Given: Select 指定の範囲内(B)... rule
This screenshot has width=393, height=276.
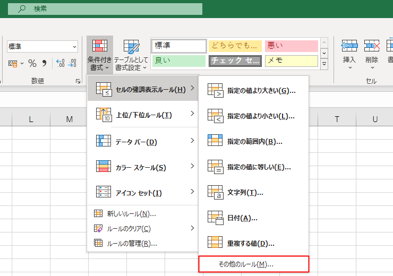Looking at the screenshot, I should click(254, 142).
